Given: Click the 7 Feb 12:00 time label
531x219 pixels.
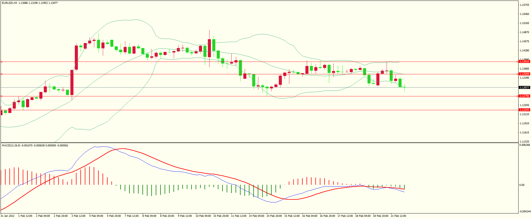Looking at the screenshot, I should (x=132, y=216).
